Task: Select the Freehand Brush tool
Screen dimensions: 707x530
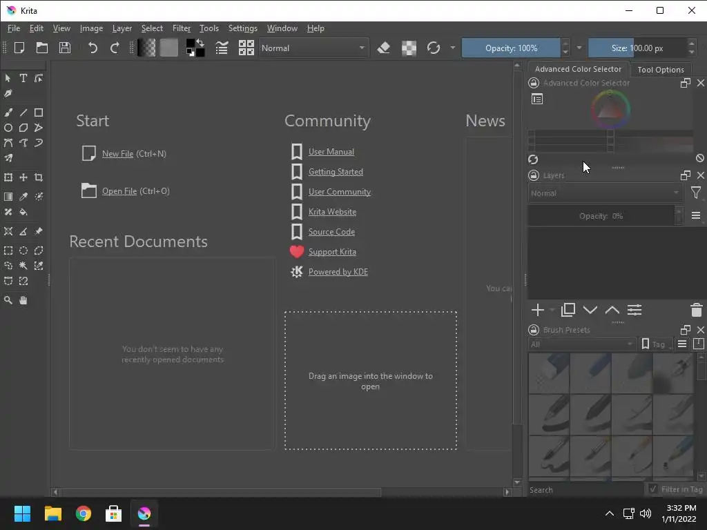Action: pyautogui.click(x=8, y=112)
